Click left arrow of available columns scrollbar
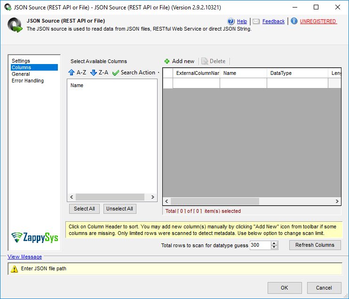349x299 pixels. coord(71,197)
